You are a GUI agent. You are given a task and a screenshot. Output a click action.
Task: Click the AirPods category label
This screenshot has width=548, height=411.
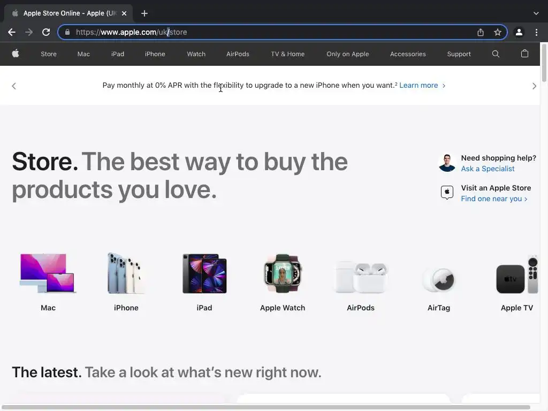click(x=361, y=308)
